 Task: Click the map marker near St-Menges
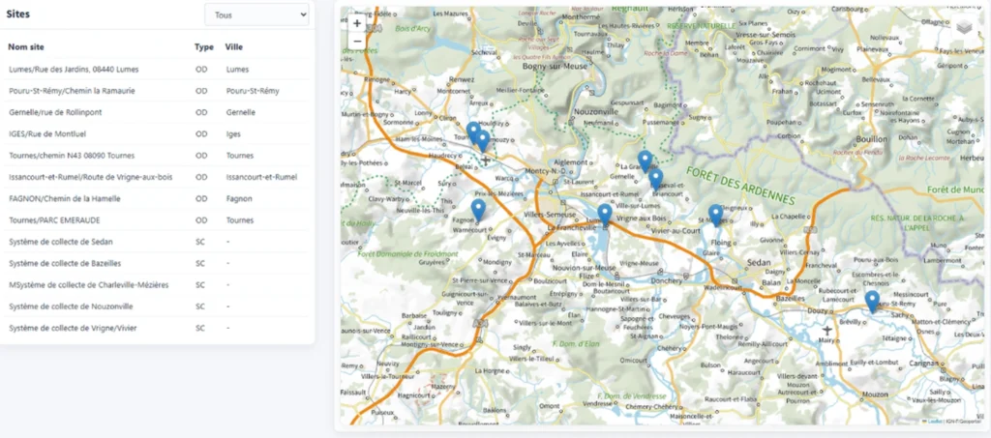(x=715, y=216)
